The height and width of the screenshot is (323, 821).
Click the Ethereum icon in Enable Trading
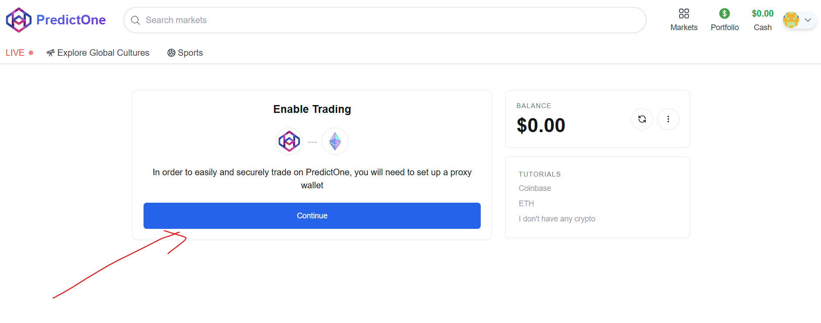(x=335, y=141)
